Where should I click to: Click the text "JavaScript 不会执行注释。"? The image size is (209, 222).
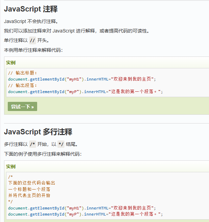click(31, 21)
